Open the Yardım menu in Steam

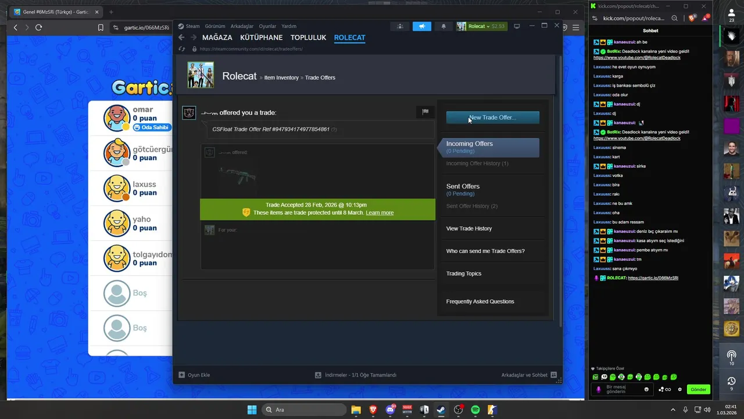pyautogui.click(x=289, y=26)
